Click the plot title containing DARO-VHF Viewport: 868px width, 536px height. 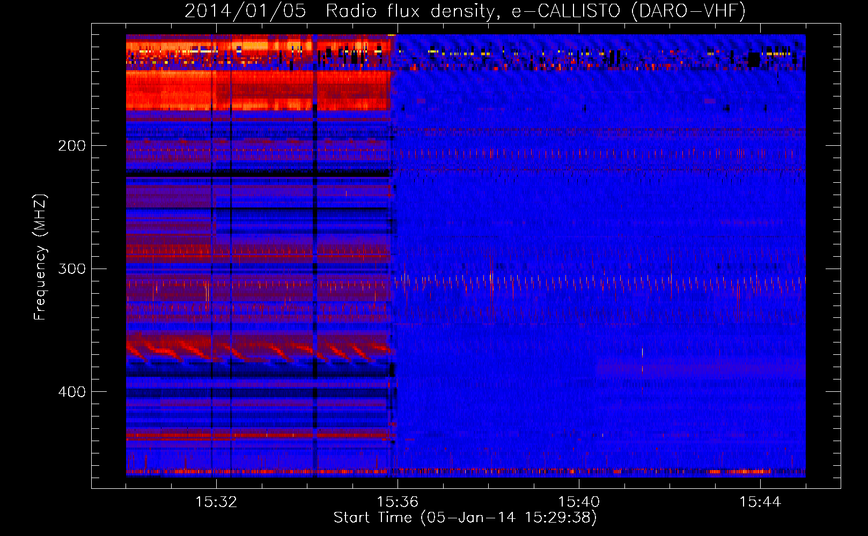click(x=465, y=11)
